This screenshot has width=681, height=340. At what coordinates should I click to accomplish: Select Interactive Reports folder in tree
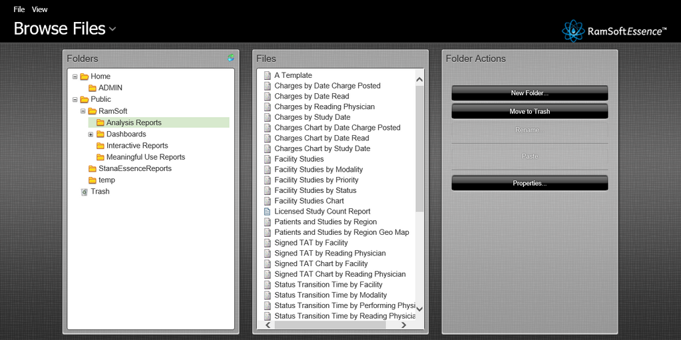[x=137, y=146]
